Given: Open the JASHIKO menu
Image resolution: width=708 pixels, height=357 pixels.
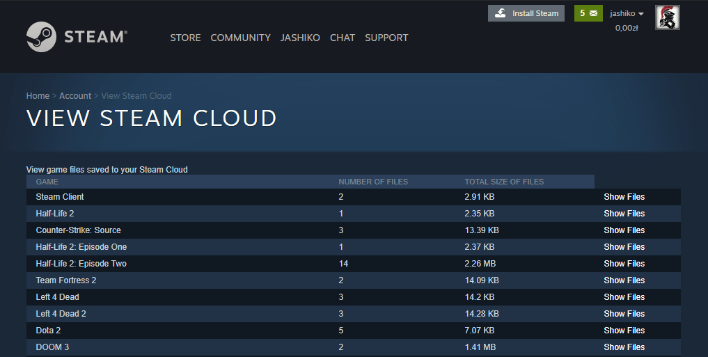Looking at the screenshot, I should coord(300,38).
